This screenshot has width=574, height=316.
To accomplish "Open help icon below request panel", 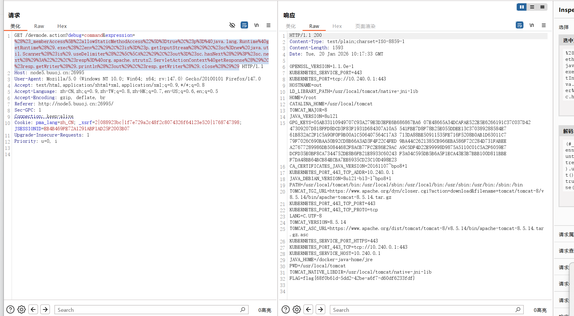I will (x=10, y=309).
